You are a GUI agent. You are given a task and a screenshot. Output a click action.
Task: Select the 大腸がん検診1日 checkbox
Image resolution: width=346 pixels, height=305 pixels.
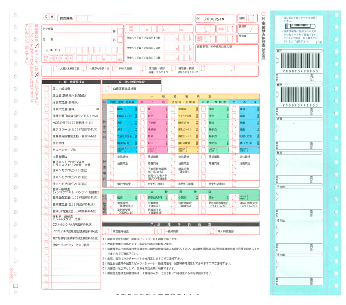coord(85,68)
